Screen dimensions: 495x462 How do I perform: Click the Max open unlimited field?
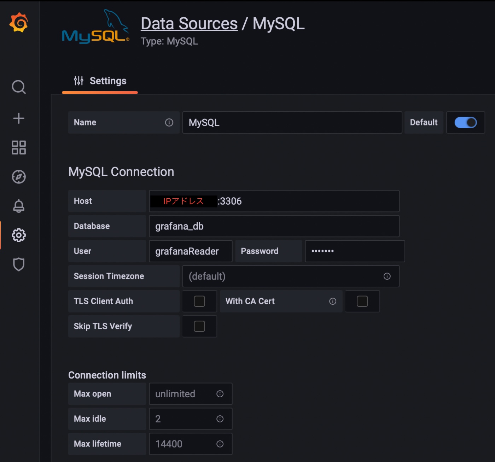191,394
